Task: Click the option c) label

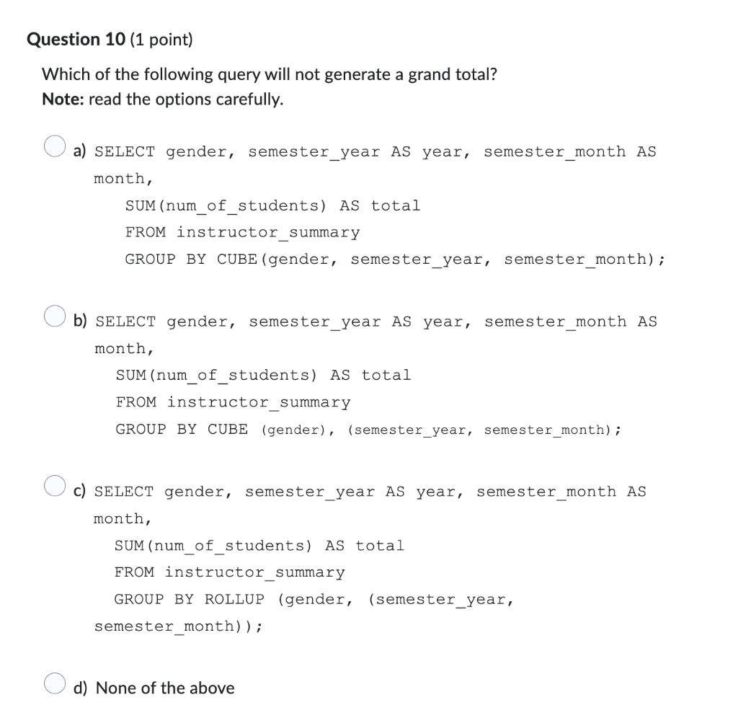Action: [79, 492]
